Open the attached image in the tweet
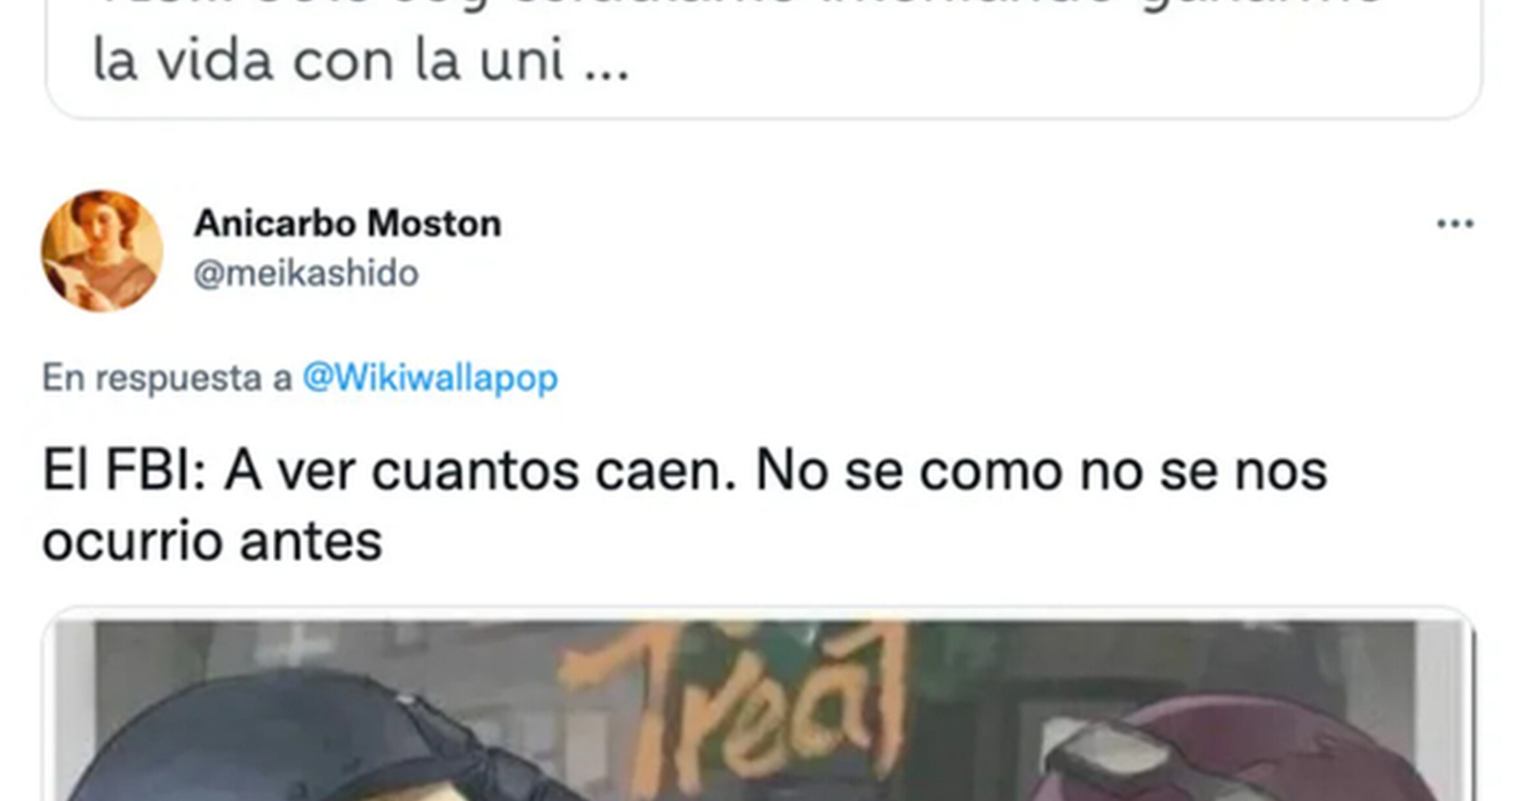 coord(760,710)
